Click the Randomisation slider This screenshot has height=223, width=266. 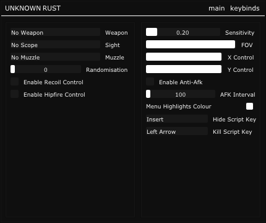[46, 69]
